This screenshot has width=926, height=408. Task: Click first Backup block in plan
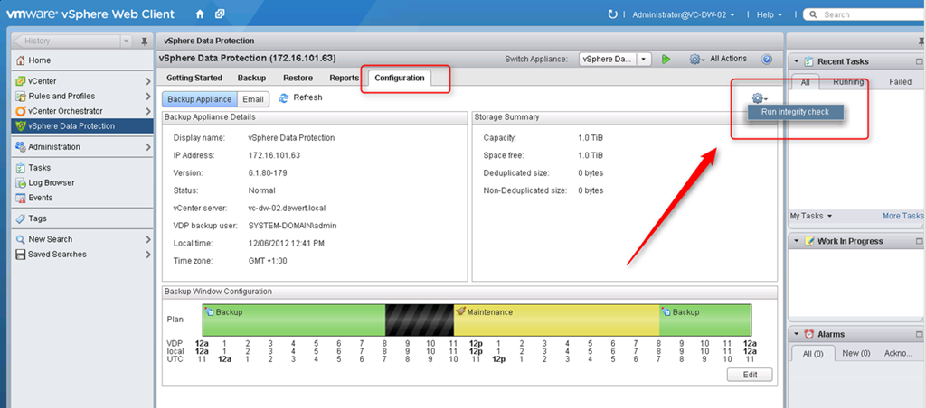pos(294,320)
